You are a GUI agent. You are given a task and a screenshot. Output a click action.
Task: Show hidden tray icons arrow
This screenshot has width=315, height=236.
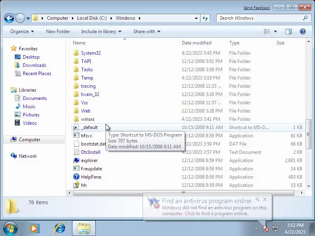pyautogui.click(x=256, y=229)
